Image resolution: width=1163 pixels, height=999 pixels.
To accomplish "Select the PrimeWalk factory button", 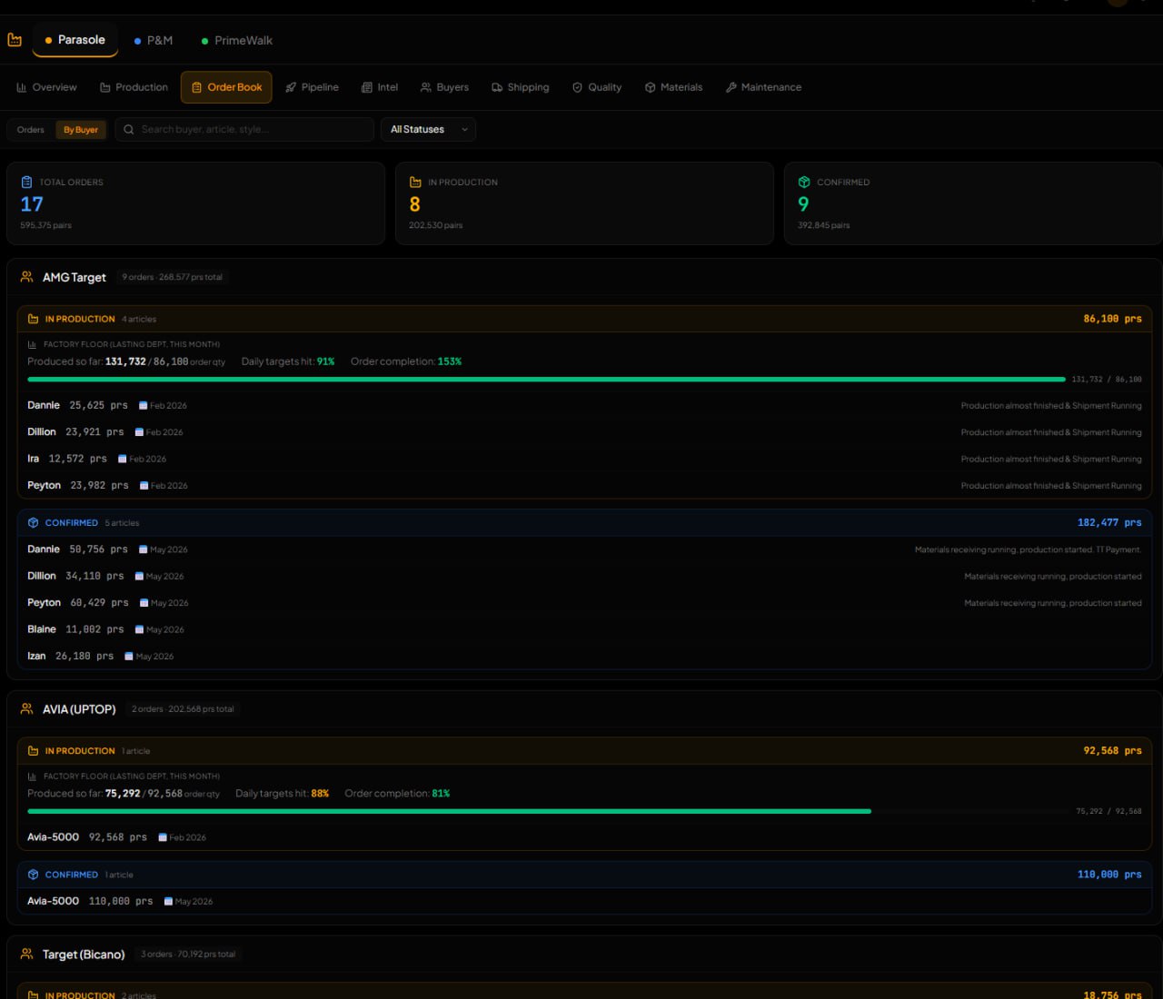I will 236,41.
